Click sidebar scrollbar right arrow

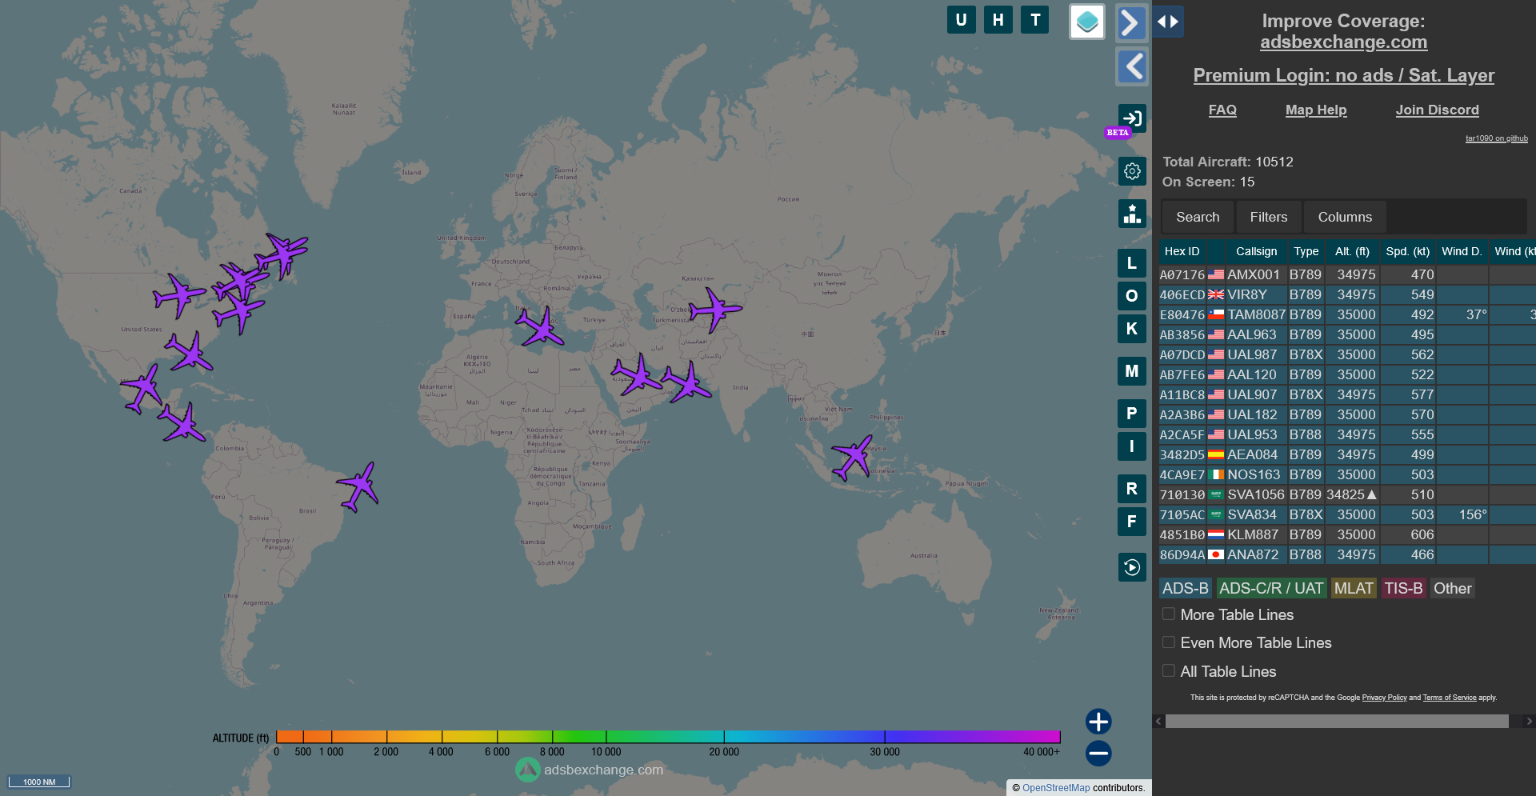(1529, 722)
